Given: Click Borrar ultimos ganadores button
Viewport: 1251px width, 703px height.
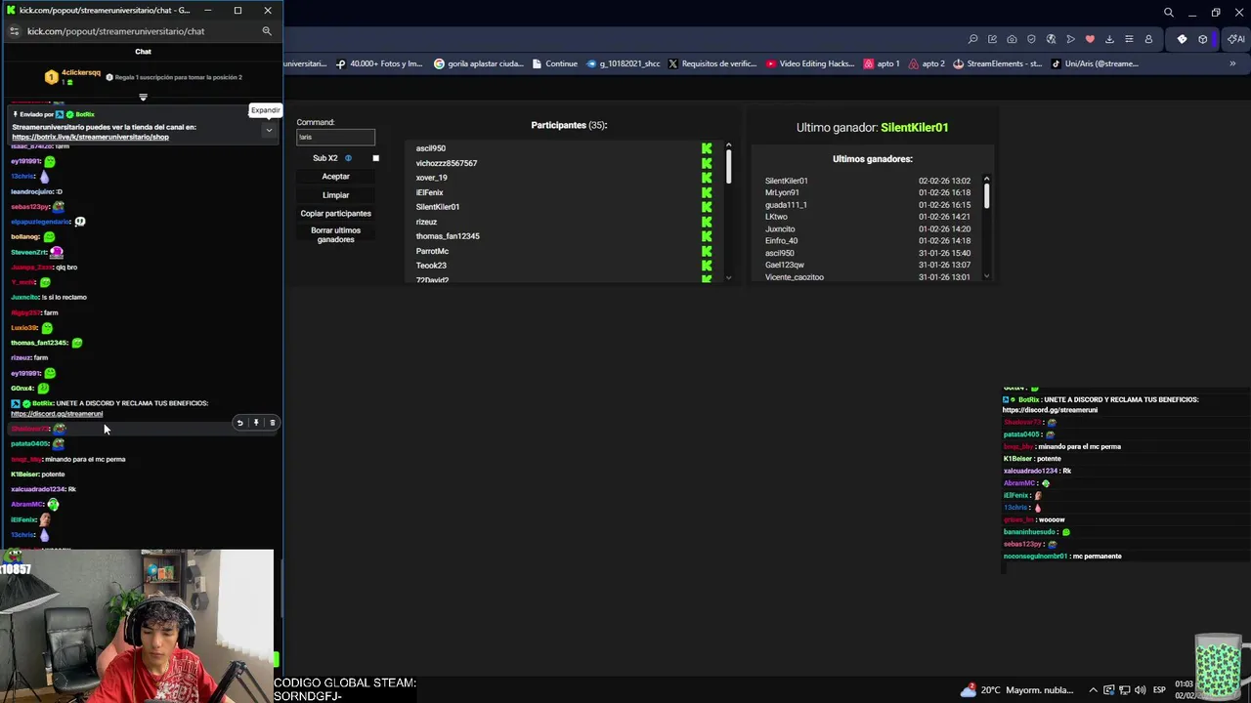Looking at the screenshot, I should (335, 235).
